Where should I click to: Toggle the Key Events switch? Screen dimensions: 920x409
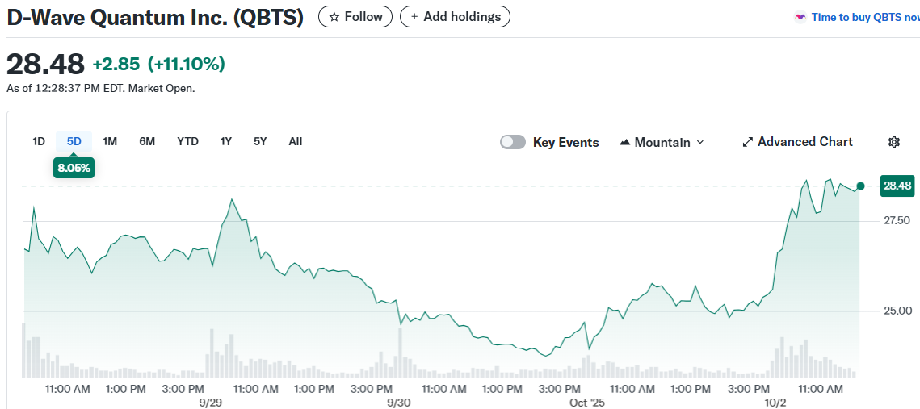click(513, 142)
